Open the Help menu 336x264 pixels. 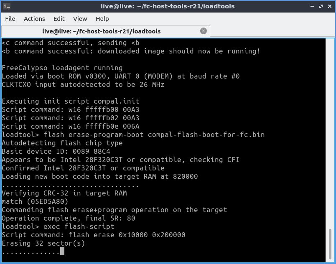102,19
